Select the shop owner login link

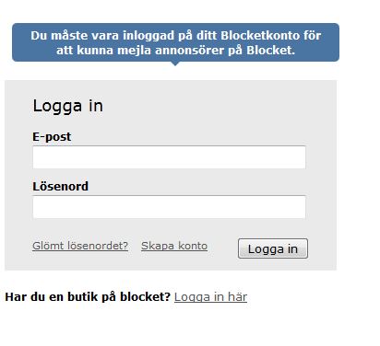tap(210, 297)
